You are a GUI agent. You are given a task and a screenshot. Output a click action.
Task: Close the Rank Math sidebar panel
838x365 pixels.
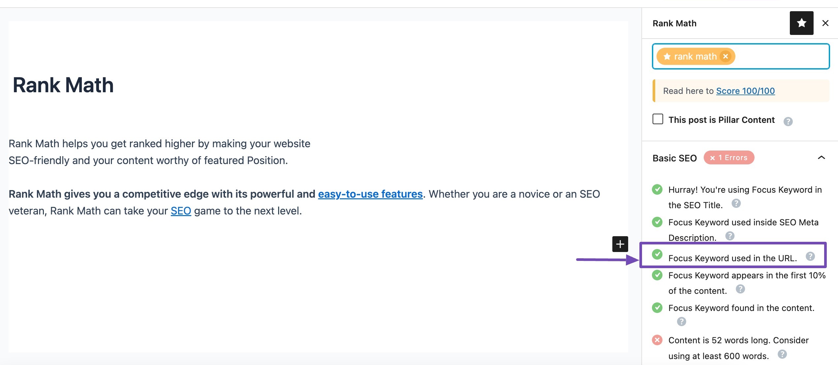825,23
